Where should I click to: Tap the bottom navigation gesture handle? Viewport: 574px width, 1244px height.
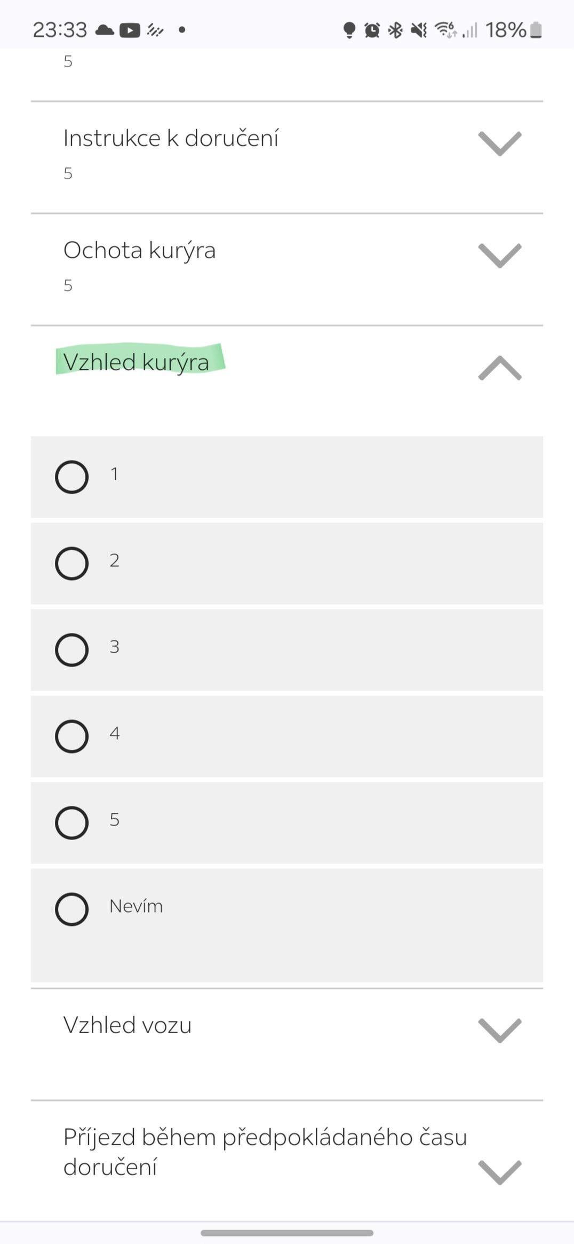pos(287,1233)
